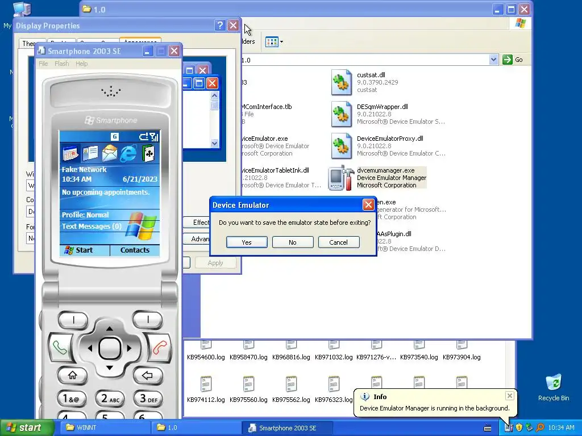Select the DeviceEmulatorProxy.dll file icon

341,146
